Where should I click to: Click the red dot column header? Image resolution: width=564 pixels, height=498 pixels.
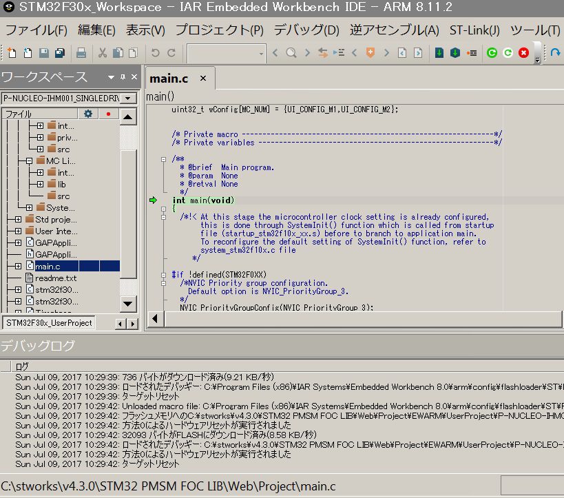coord(108,114)
